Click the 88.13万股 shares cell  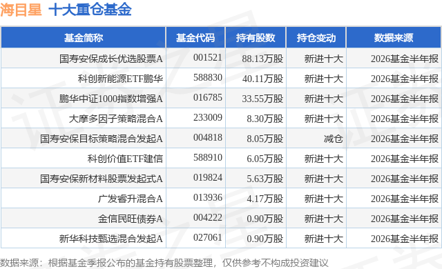(x=262, y=59)
